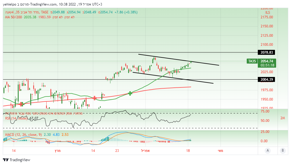Click the 2100.00 price axis label
291x165 pixels.
tap(267, 44)
